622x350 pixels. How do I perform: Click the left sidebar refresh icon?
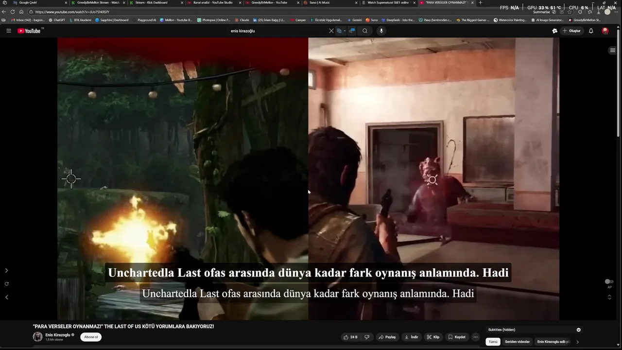tap(6, 284)
